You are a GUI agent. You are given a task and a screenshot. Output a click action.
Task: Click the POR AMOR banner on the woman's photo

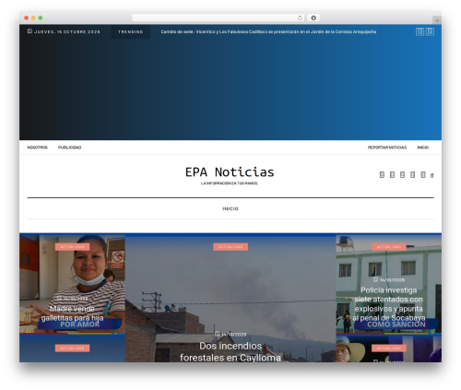tap(80, 325)
